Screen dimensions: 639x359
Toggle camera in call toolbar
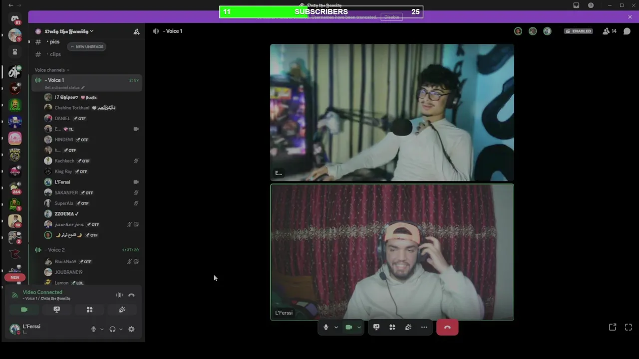pyautogui.click(x=349, y=327)
